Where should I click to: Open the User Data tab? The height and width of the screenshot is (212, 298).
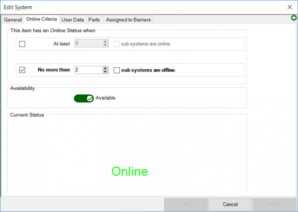73,20
